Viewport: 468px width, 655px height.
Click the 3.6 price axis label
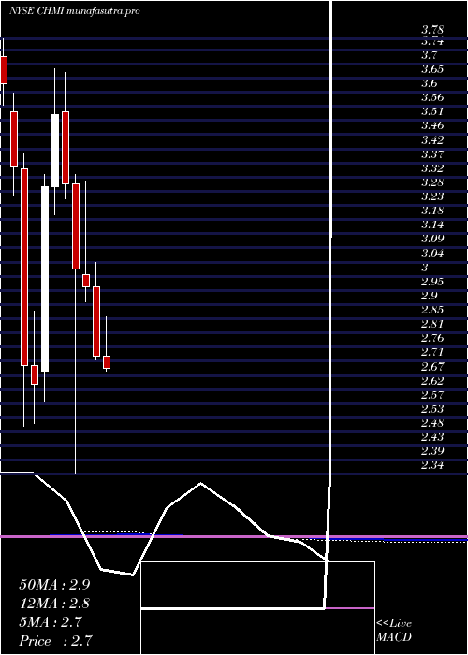click(x=430, y=83)
